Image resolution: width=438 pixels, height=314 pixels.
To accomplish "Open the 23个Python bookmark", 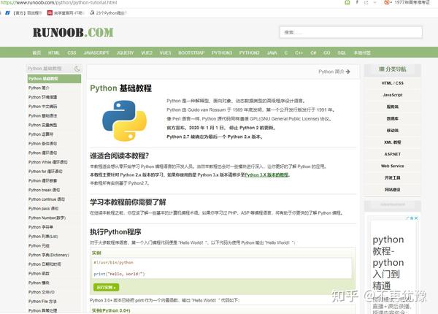I will point(108,13).
